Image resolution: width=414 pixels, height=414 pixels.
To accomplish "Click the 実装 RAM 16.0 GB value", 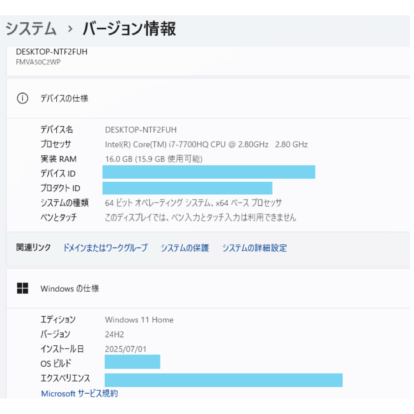I will tap(154, 159).
